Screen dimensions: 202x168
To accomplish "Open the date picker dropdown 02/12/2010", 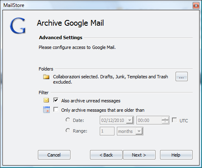I will 130,120.
